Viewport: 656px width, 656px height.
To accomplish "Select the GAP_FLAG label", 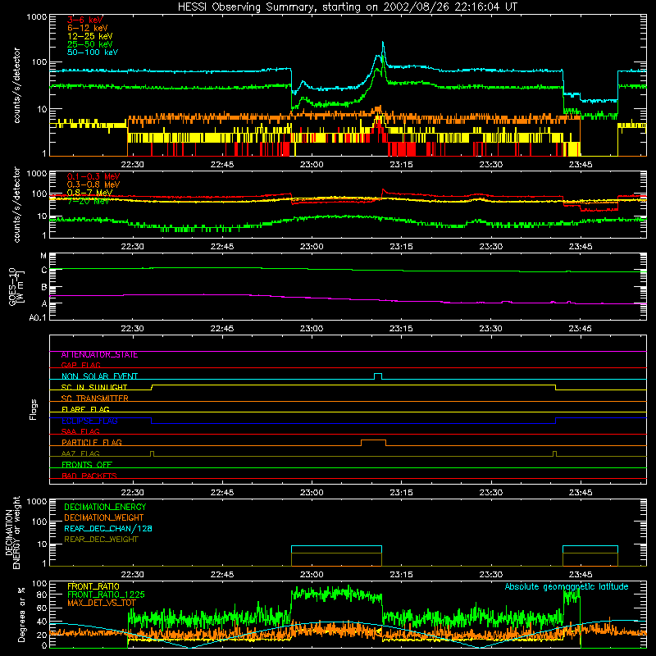I will pyautogui.click(x=80, y=365).
